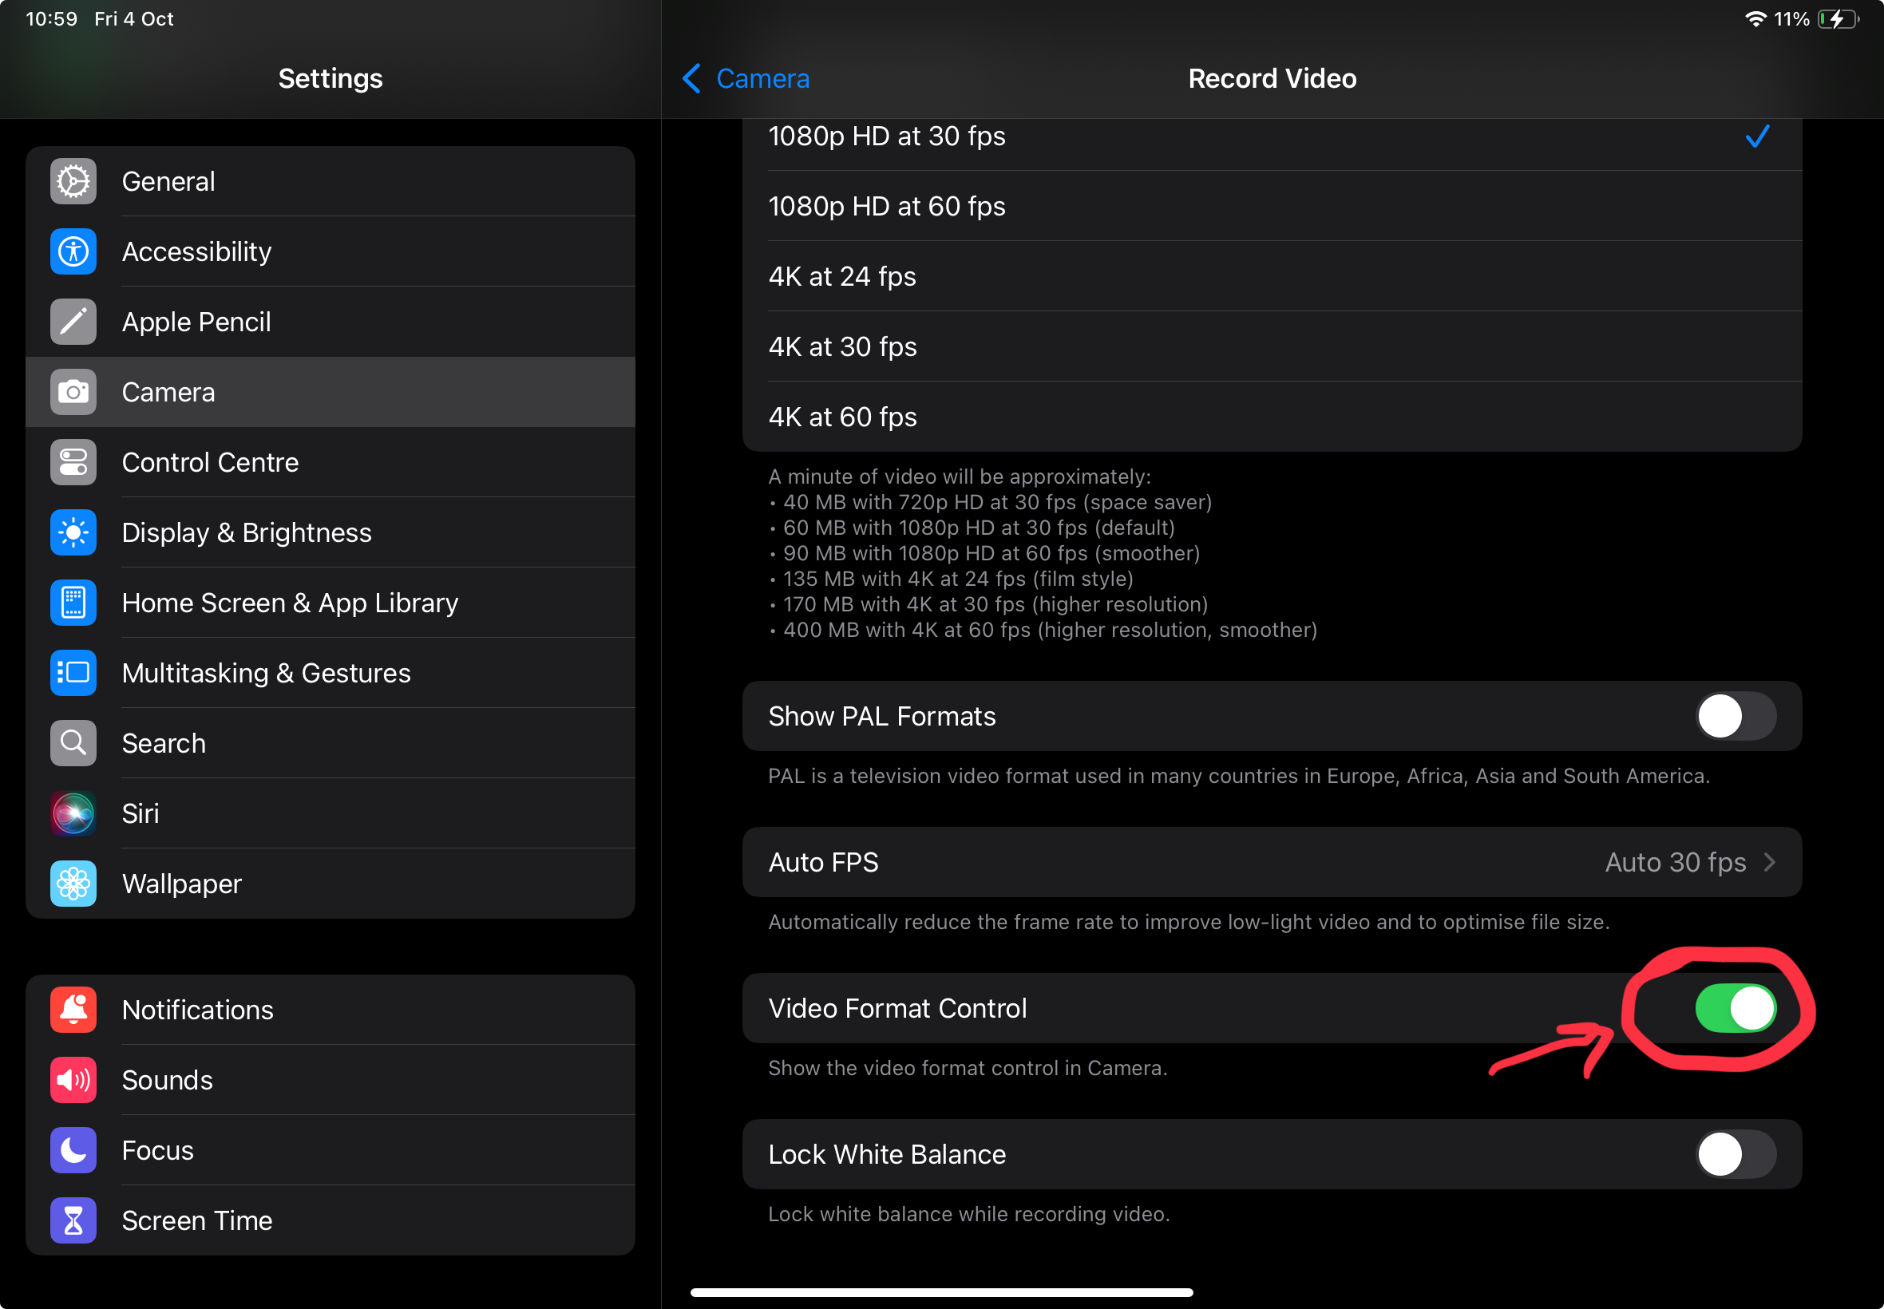Viewport: 1884px width, 1309px height.
Task: Tap 'Lock white balance while recording' description
Action: pos(968,1214)
